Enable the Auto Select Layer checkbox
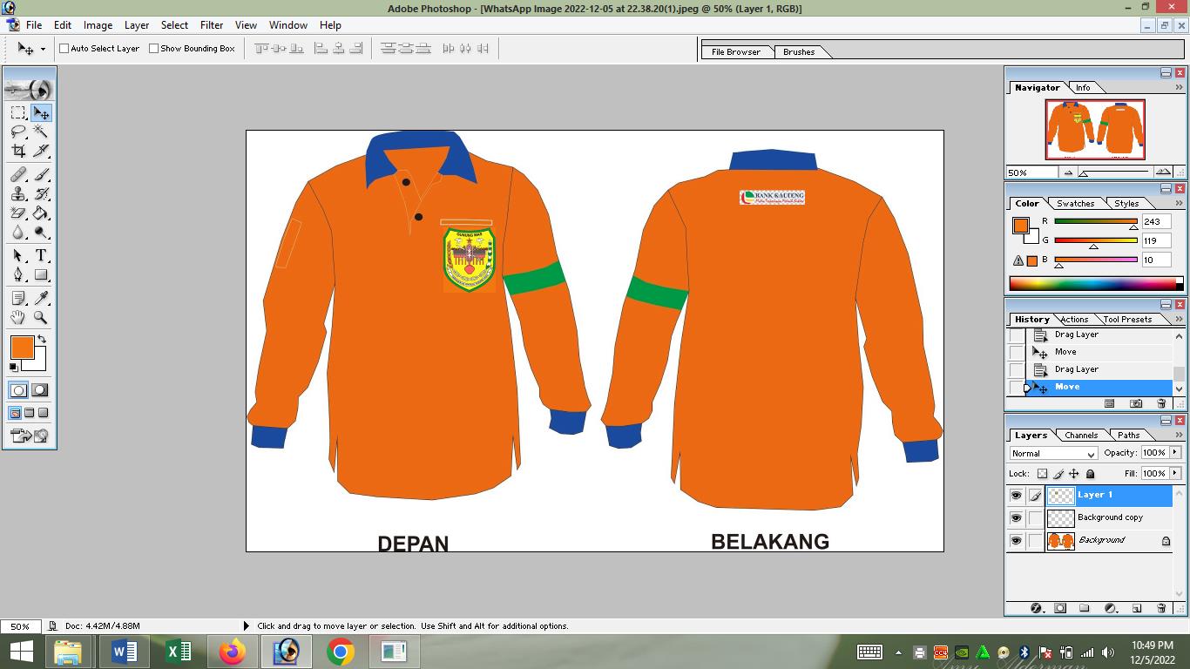This screenshot has width=1190, height=669. (64, 49)
